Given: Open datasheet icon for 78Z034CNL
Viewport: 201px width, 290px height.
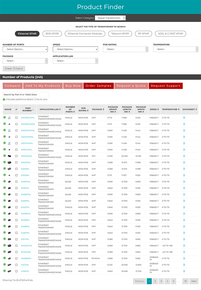Looking at the screenshot, I should pos(184,156).
